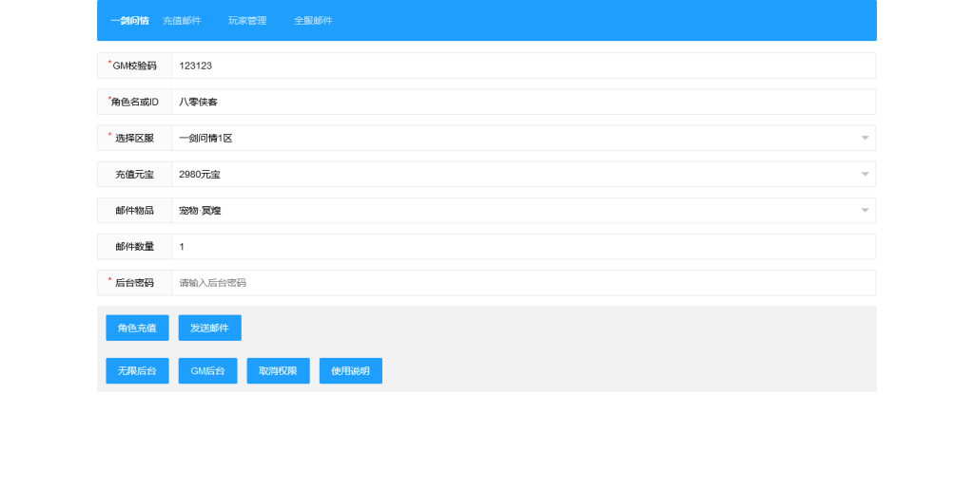Open the 邮件物品 dropdown showing 宠物·冥煌
This screenshot has width=974, height=489.
click(514, 211)
